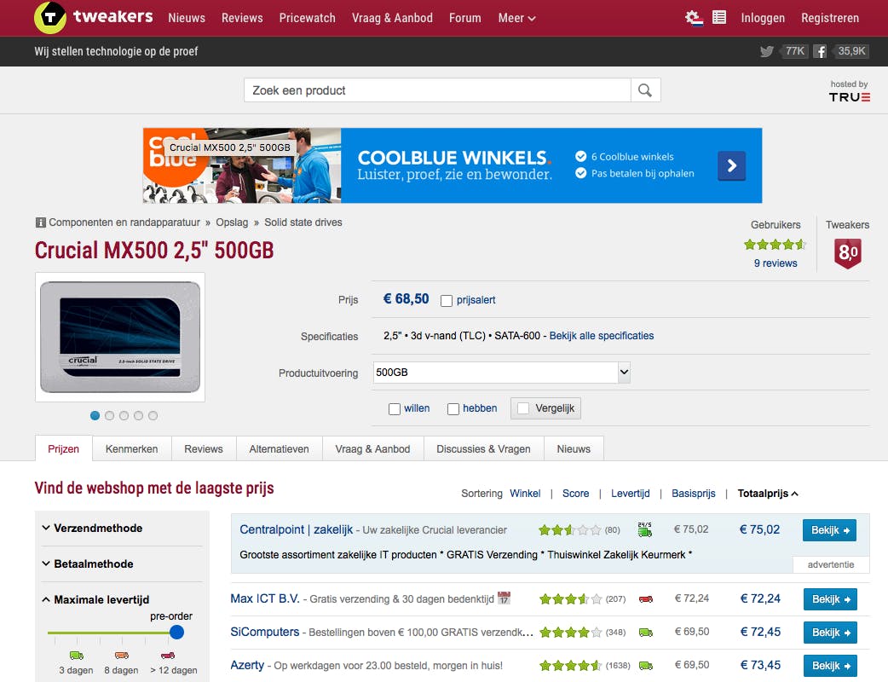Click Max ICT calendar icon
Viewport: 888px width, 682px height.
[x=504, y=598]
